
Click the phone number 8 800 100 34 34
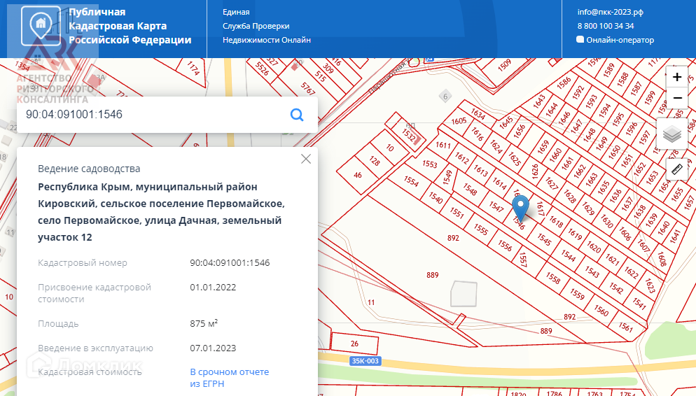pos(605,26)
